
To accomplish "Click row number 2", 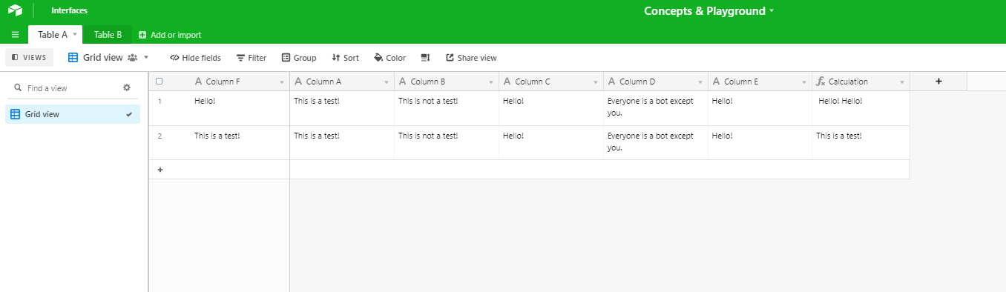I will 160,136.
